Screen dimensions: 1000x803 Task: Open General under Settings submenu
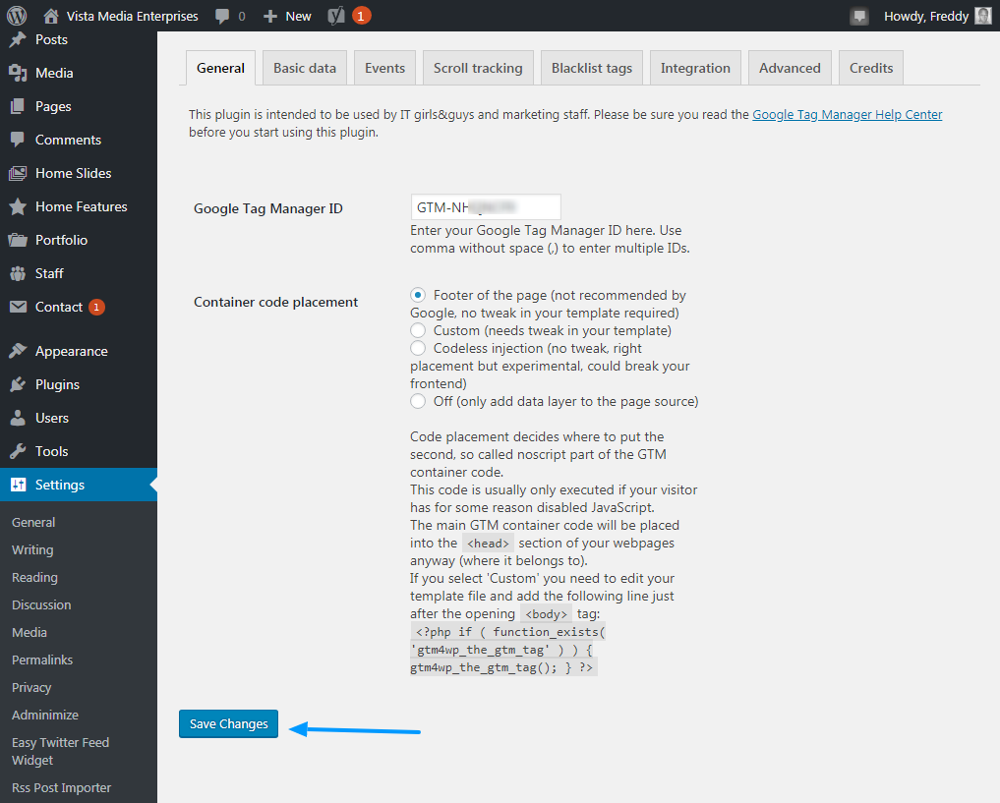33,523
